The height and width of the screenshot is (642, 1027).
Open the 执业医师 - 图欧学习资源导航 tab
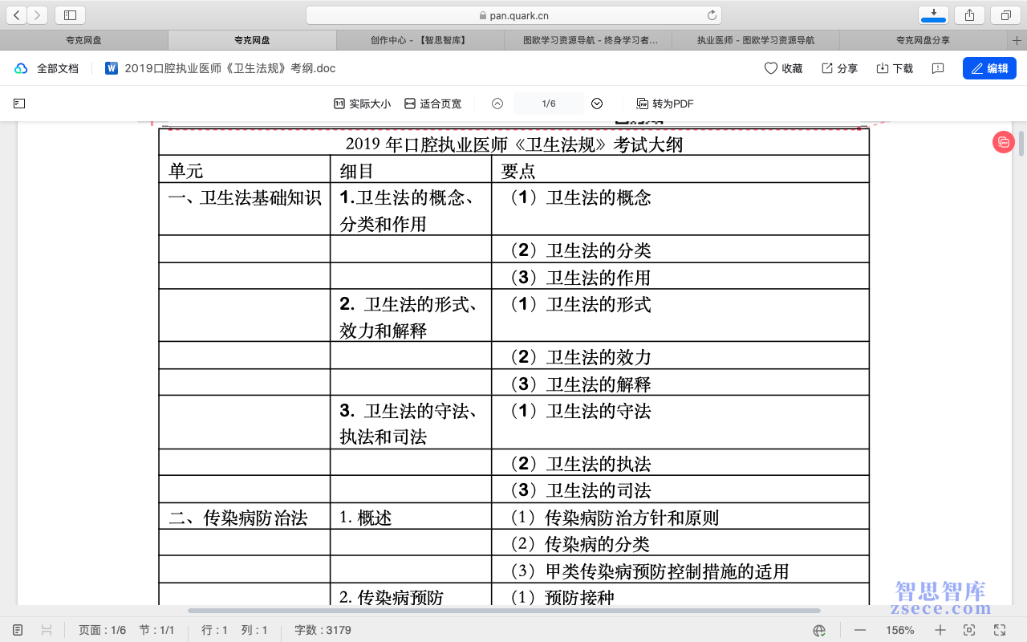tap(756, 40)
